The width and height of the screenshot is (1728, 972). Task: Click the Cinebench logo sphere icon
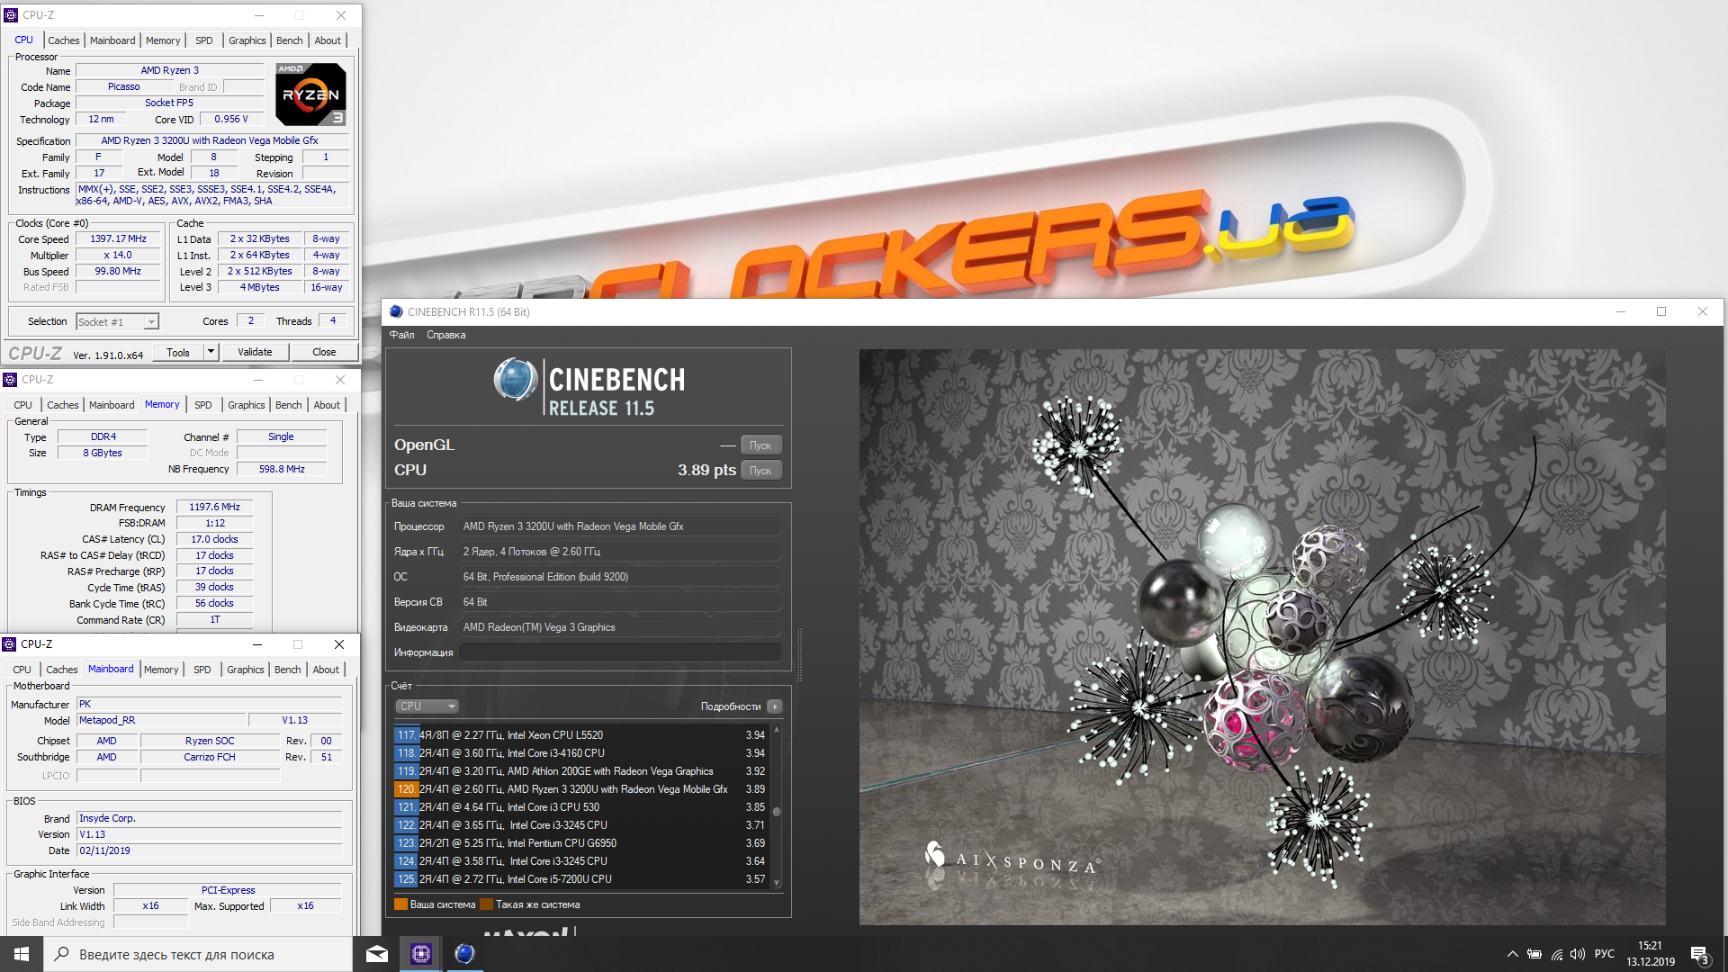[516, 380]
